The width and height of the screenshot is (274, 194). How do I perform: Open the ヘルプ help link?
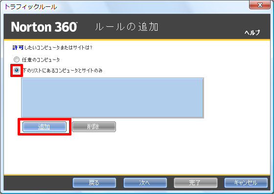[x=252, y=32]
